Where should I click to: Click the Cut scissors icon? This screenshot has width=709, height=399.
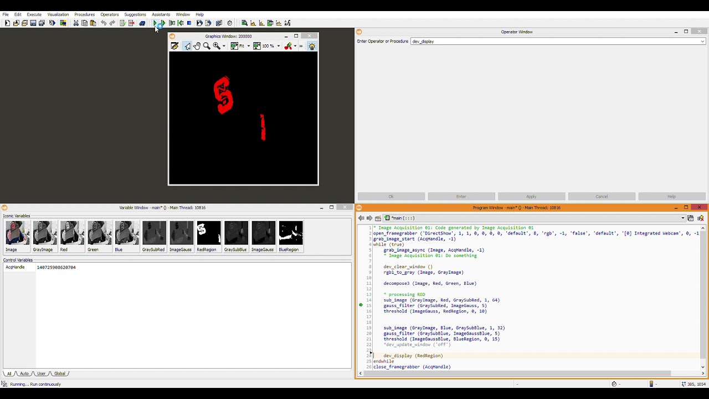75,23
